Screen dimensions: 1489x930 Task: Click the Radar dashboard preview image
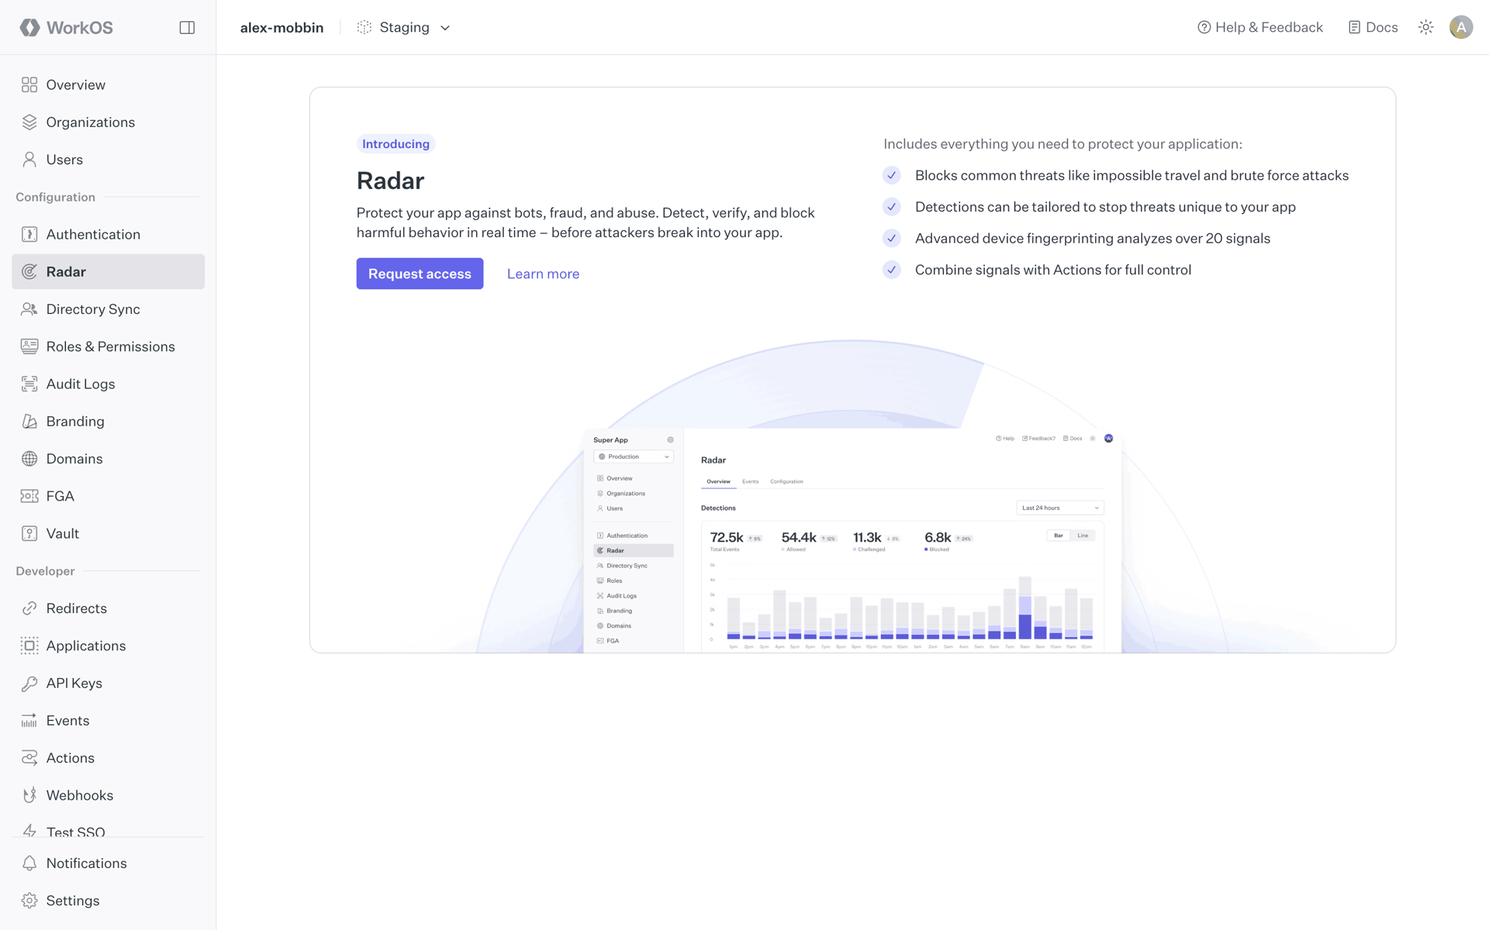coord(852,540)
